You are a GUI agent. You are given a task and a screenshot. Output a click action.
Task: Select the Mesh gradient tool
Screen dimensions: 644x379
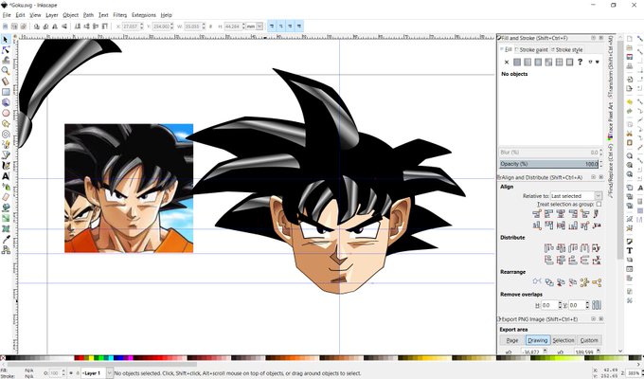(x=6, y=228)
